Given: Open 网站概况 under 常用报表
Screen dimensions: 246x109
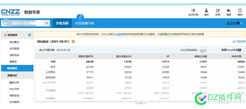Looking at the screenshot, I should pos(14,42).
